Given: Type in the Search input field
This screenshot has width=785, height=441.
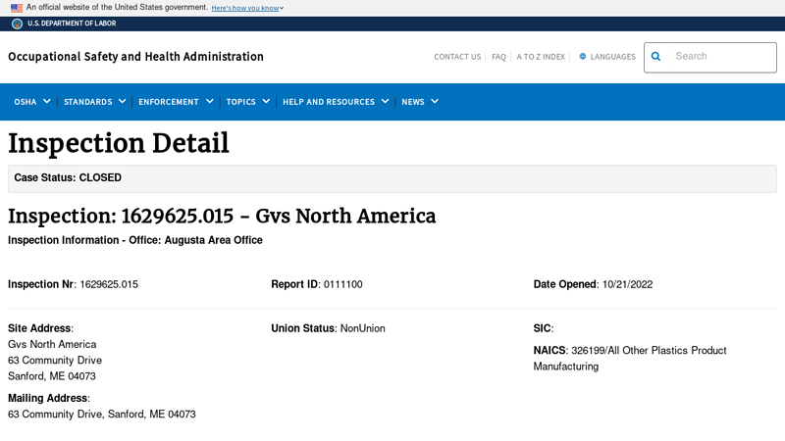Looking at the screenshot, I should (720, 57).
